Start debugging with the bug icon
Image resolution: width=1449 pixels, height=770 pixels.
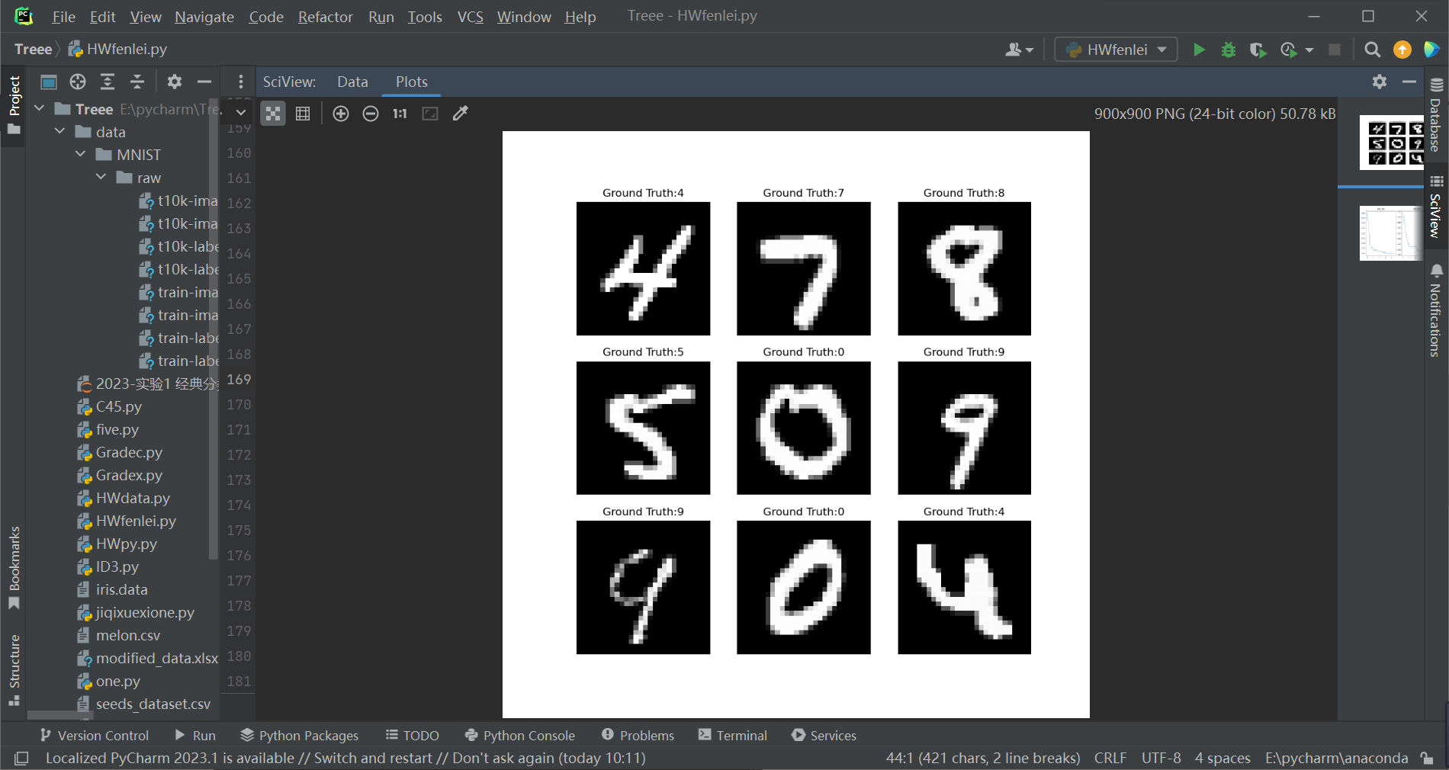coord(1228,49)
